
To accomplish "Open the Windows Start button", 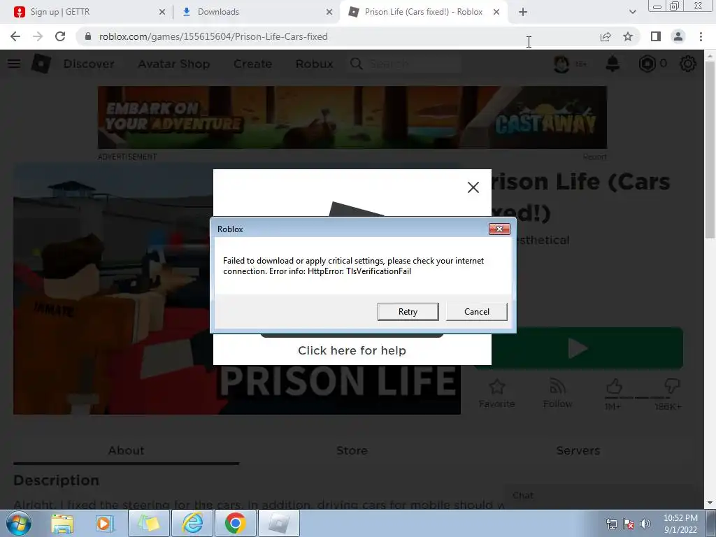I will coord(18,523).
